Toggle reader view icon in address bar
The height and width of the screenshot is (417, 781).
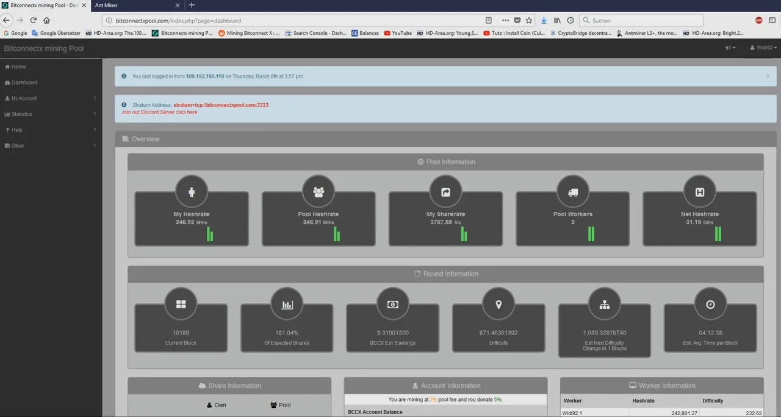[x=488, y=20]
